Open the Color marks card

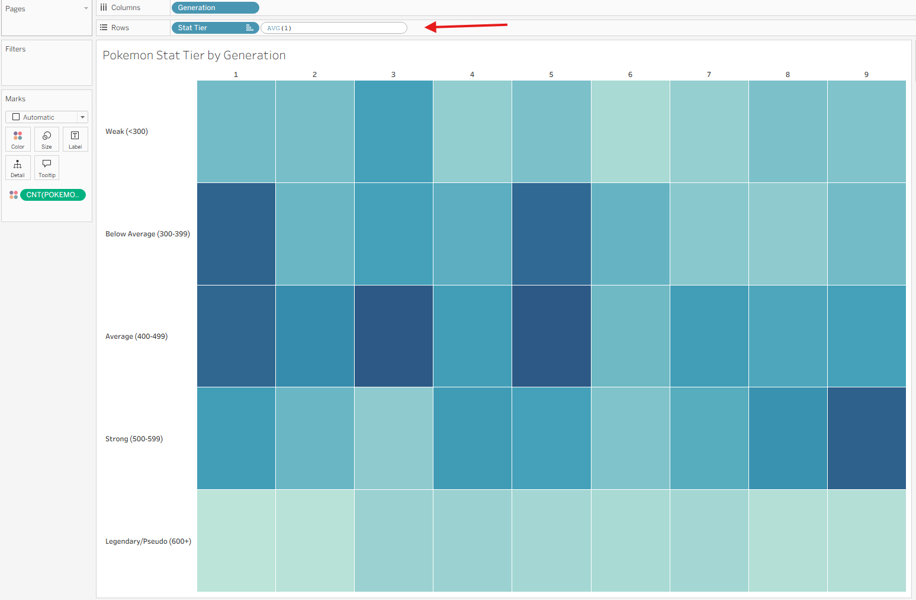point(18,139)
